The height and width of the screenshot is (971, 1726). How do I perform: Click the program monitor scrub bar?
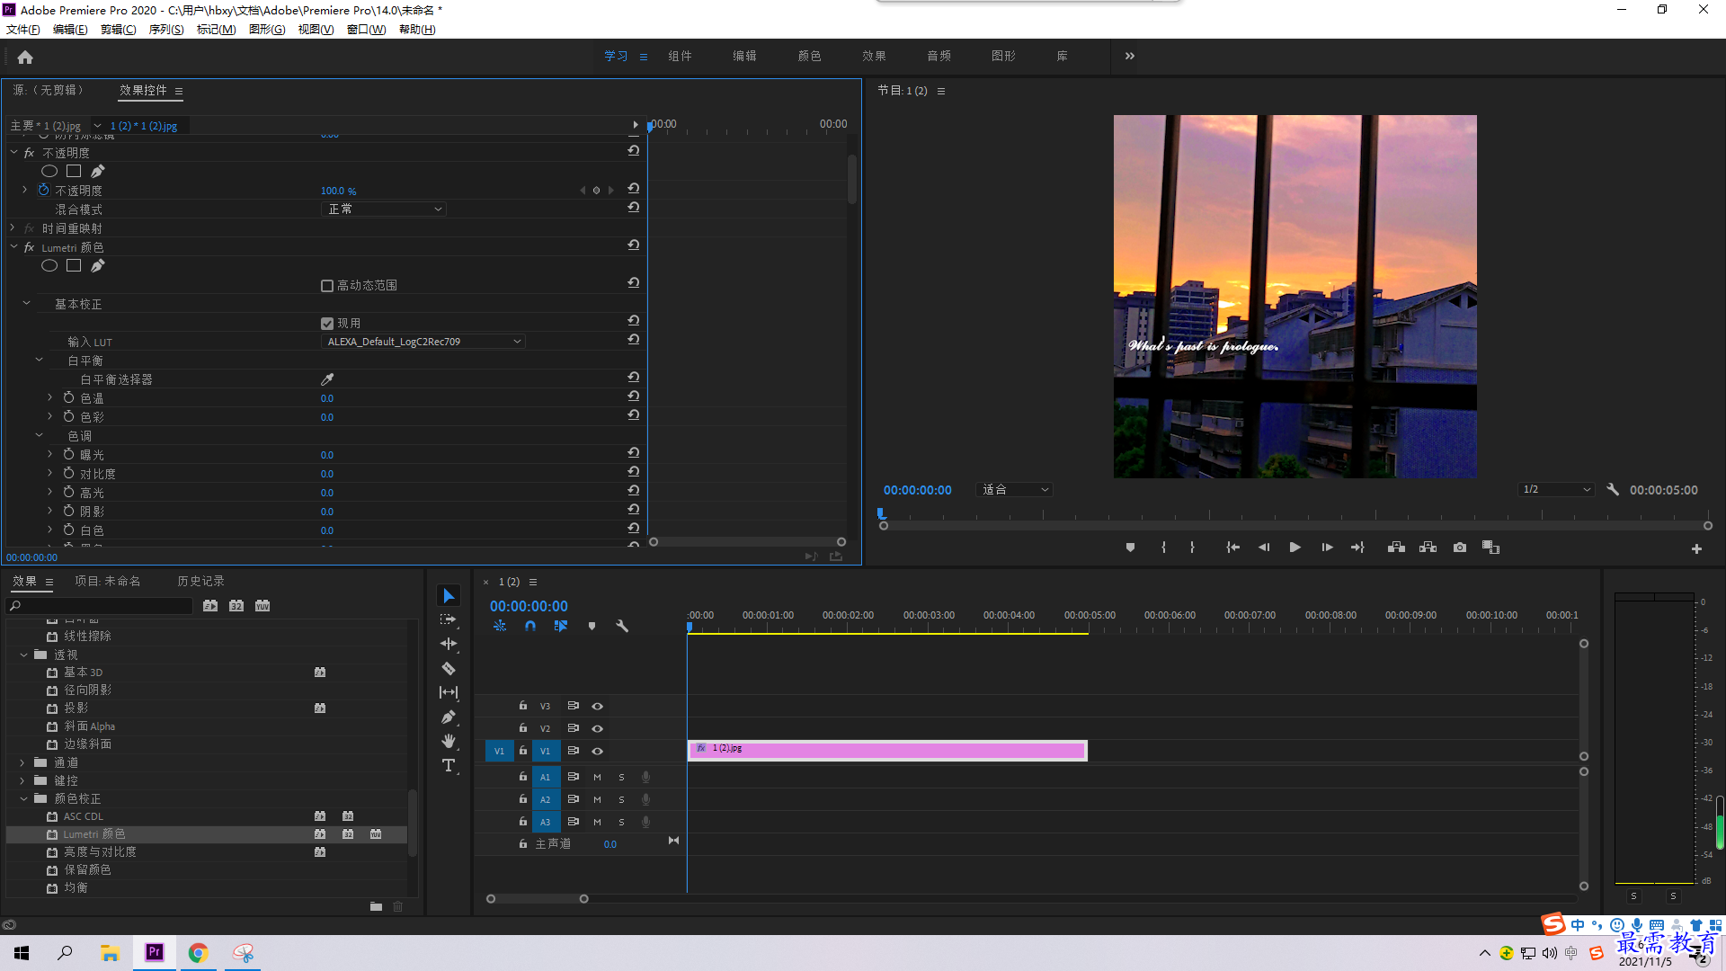point(1294,525)
